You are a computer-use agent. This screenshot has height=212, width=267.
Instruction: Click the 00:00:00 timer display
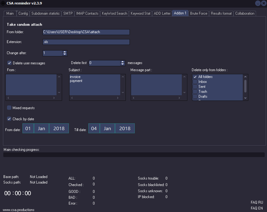pyautogui.click(x=18, y=193)
